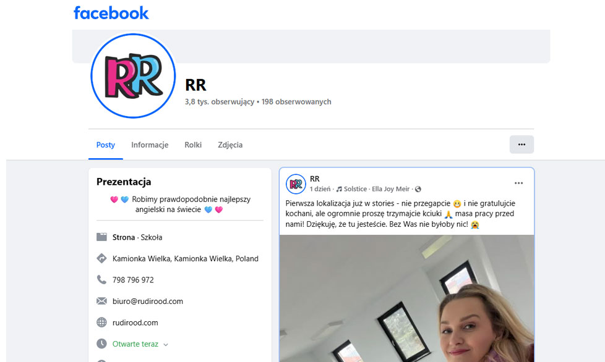Switch to the Informacje tab
Screen dimensions: 605x362
(x=150, y=145)
